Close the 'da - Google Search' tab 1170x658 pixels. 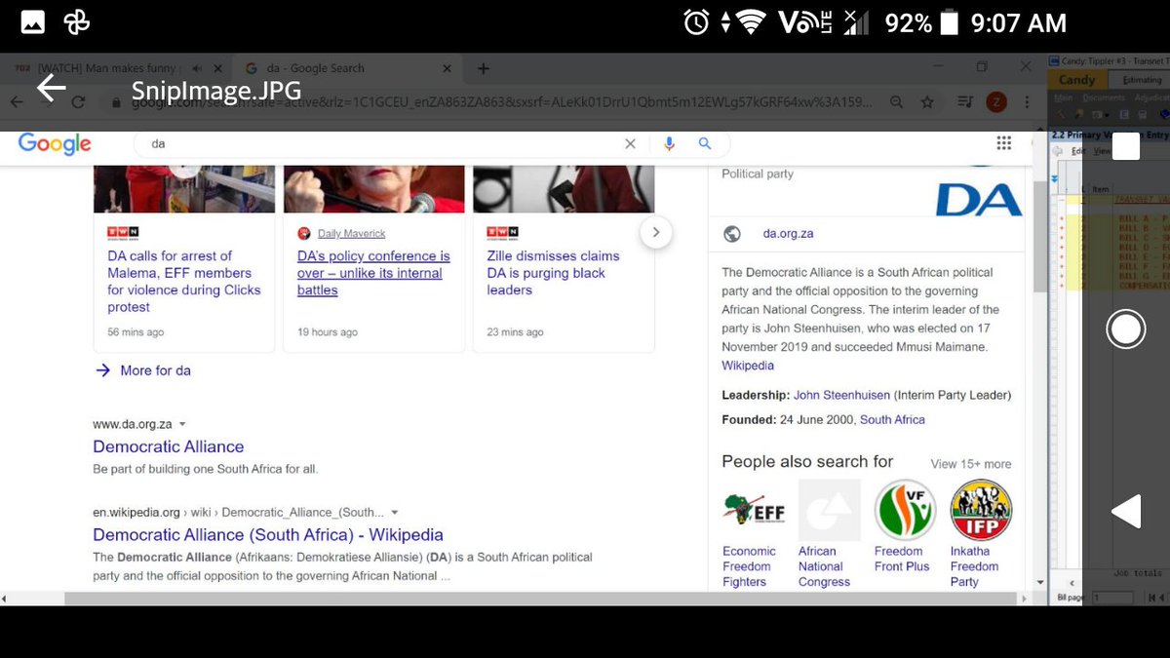coord(448,68)
